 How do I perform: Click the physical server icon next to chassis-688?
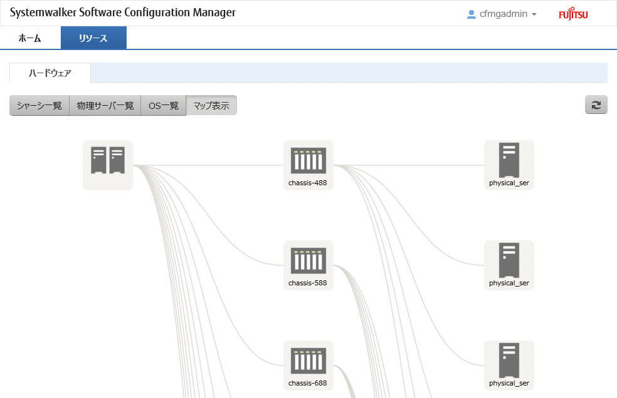pos(509,360)
